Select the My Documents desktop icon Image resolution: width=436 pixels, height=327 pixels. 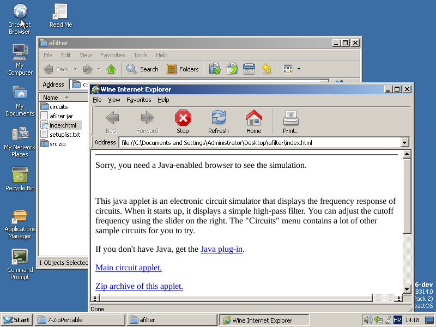tap(20, 101)
